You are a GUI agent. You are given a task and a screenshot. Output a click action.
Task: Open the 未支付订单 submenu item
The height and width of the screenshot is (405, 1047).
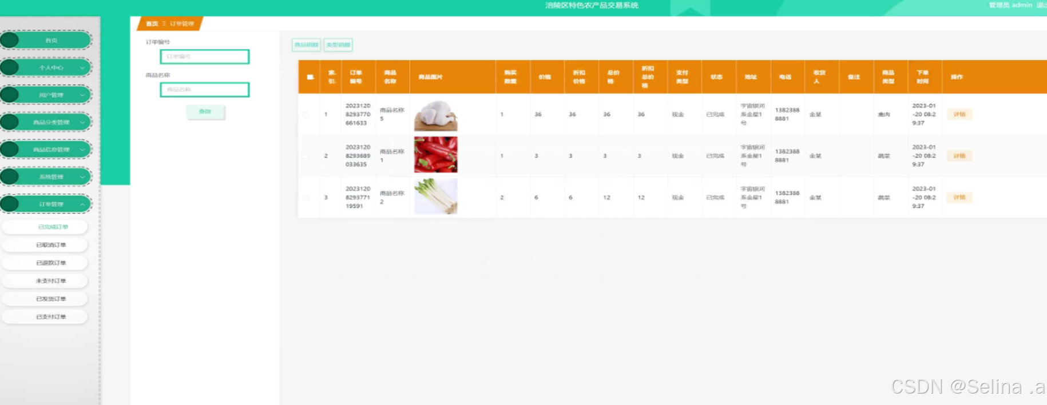click(45, 281)
